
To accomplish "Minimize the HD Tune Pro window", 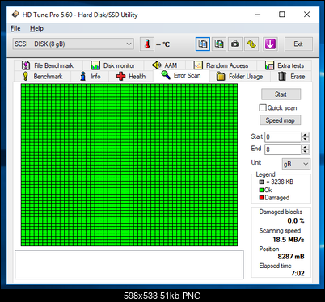I will [258, 15].
